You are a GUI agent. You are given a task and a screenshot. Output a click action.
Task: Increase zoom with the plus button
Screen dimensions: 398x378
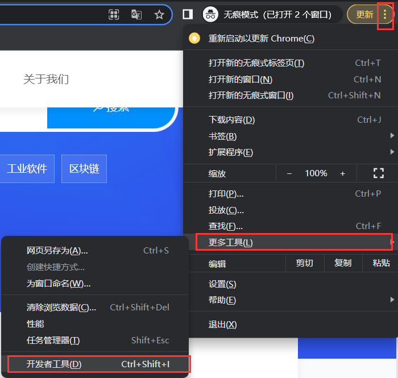click(342, 173)
